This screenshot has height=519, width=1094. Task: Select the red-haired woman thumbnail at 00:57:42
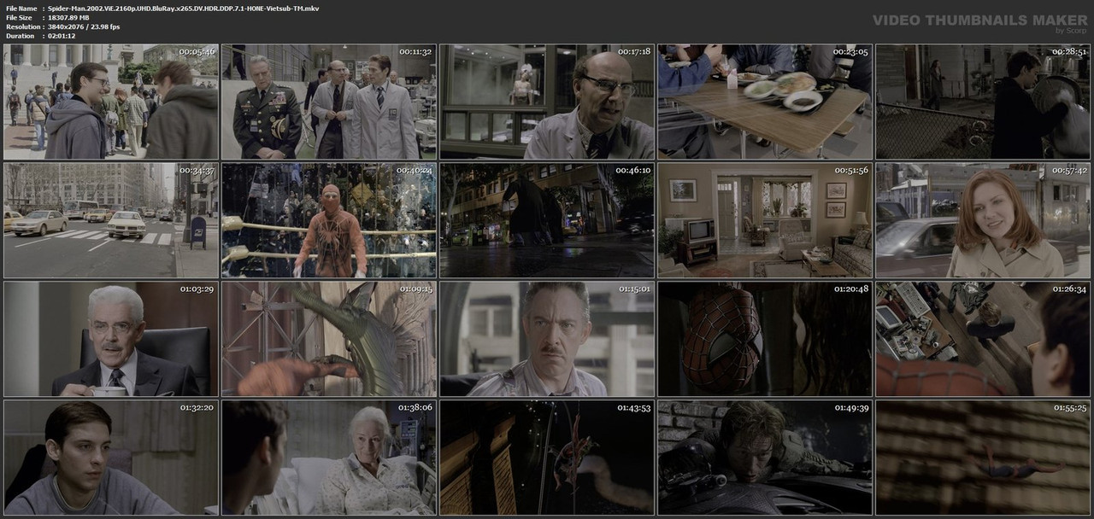pos(983,220)
